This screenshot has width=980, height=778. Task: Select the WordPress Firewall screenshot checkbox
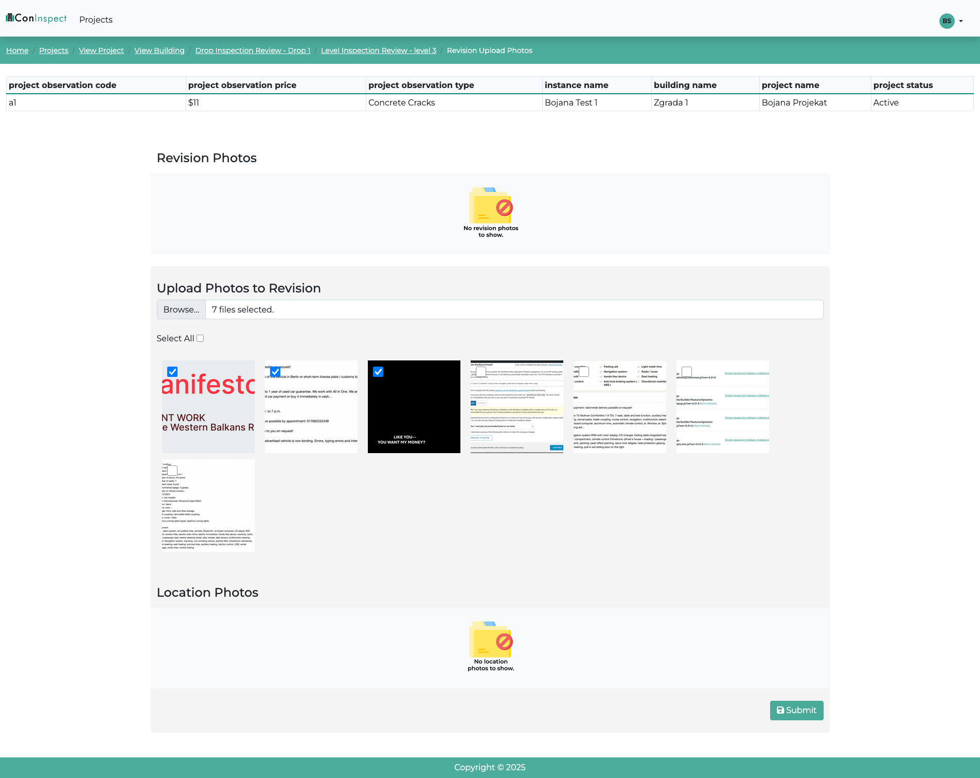pyautogui.click(x=481, y=372)
